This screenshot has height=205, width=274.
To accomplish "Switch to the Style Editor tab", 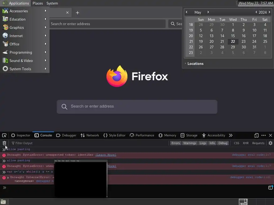I will pos(115,135).
